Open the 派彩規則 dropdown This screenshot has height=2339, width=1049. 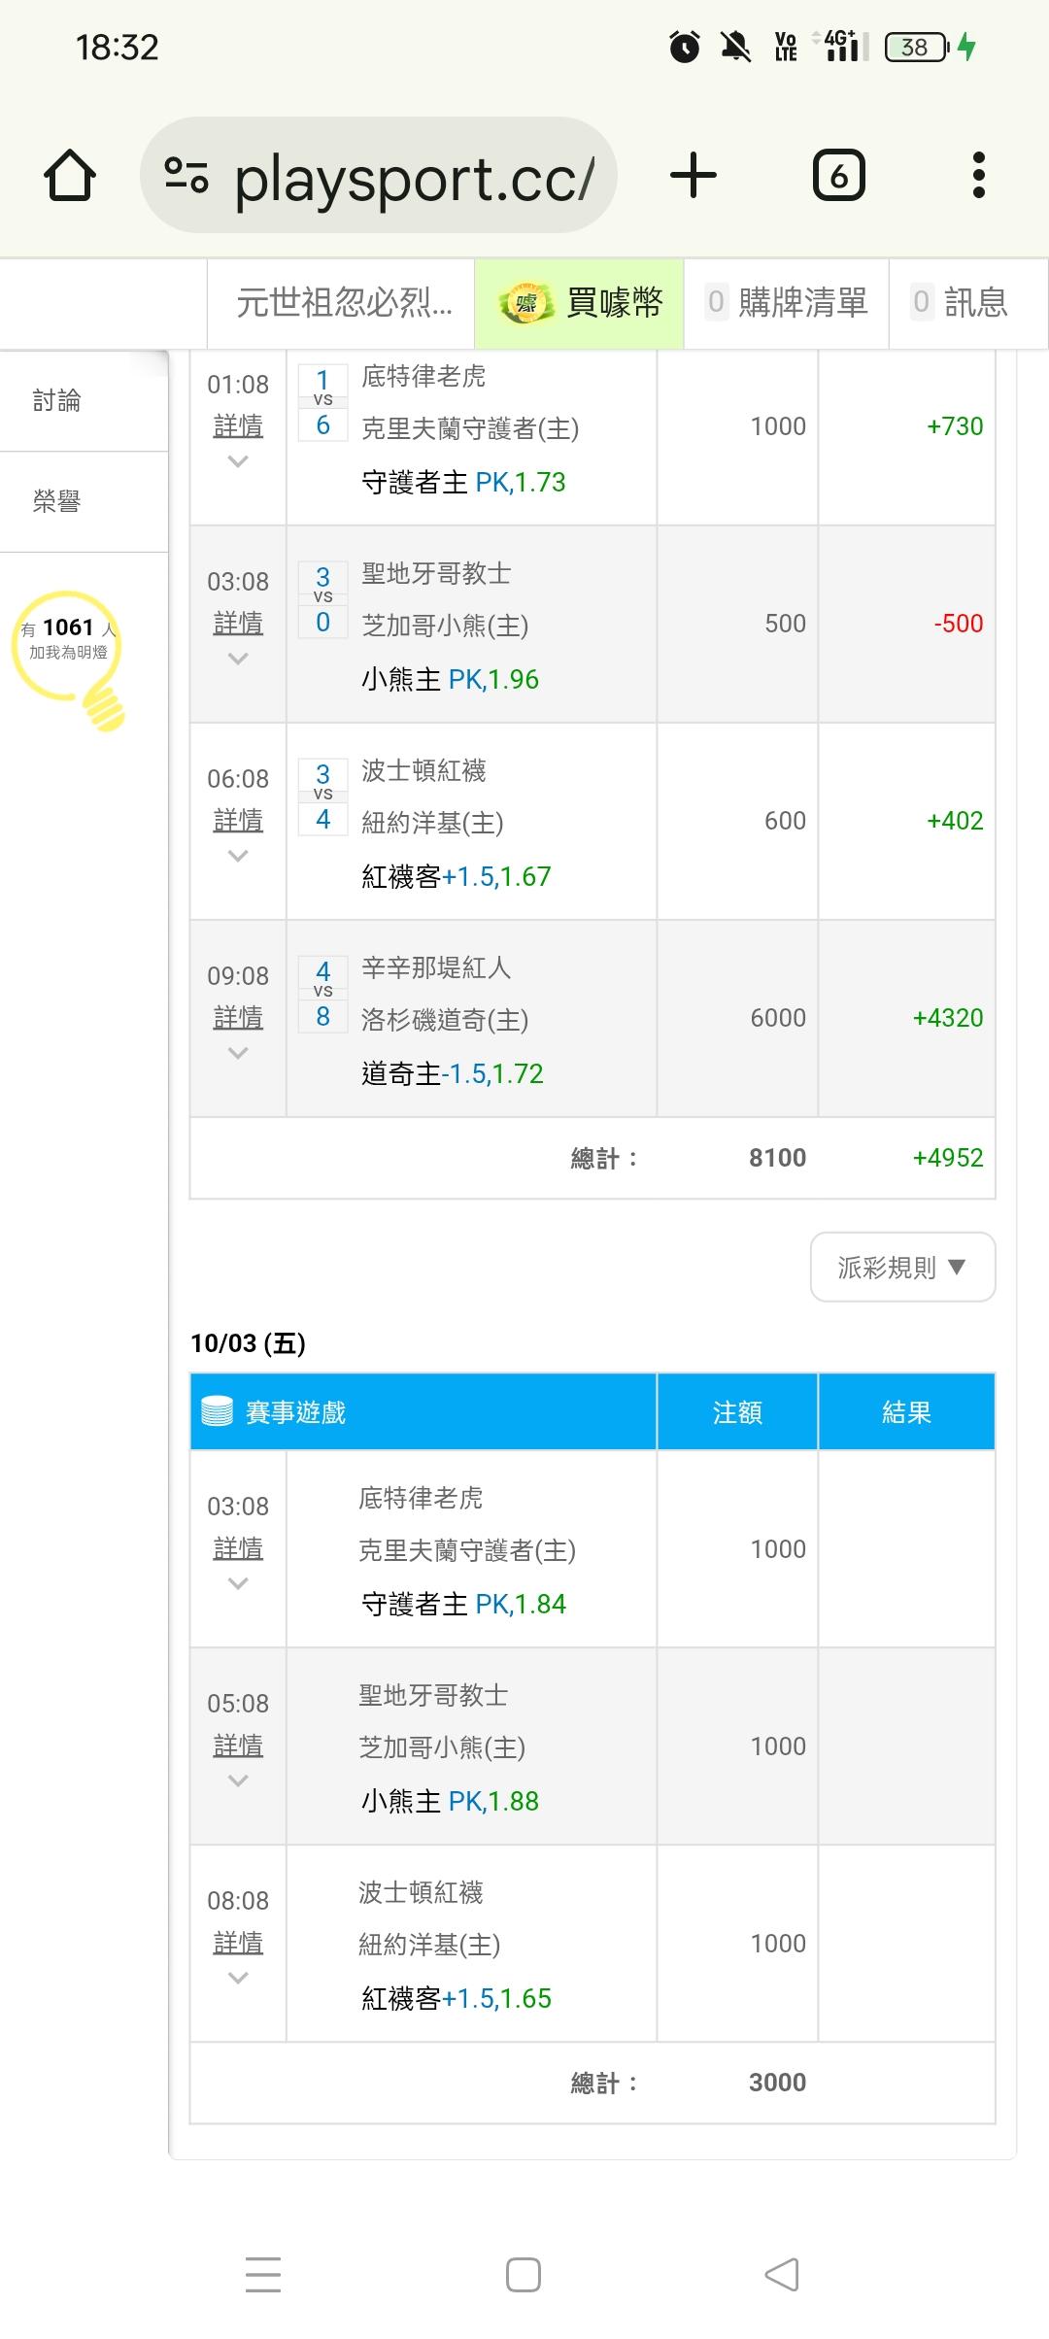pyautogui.click(x=902, y=1267)
